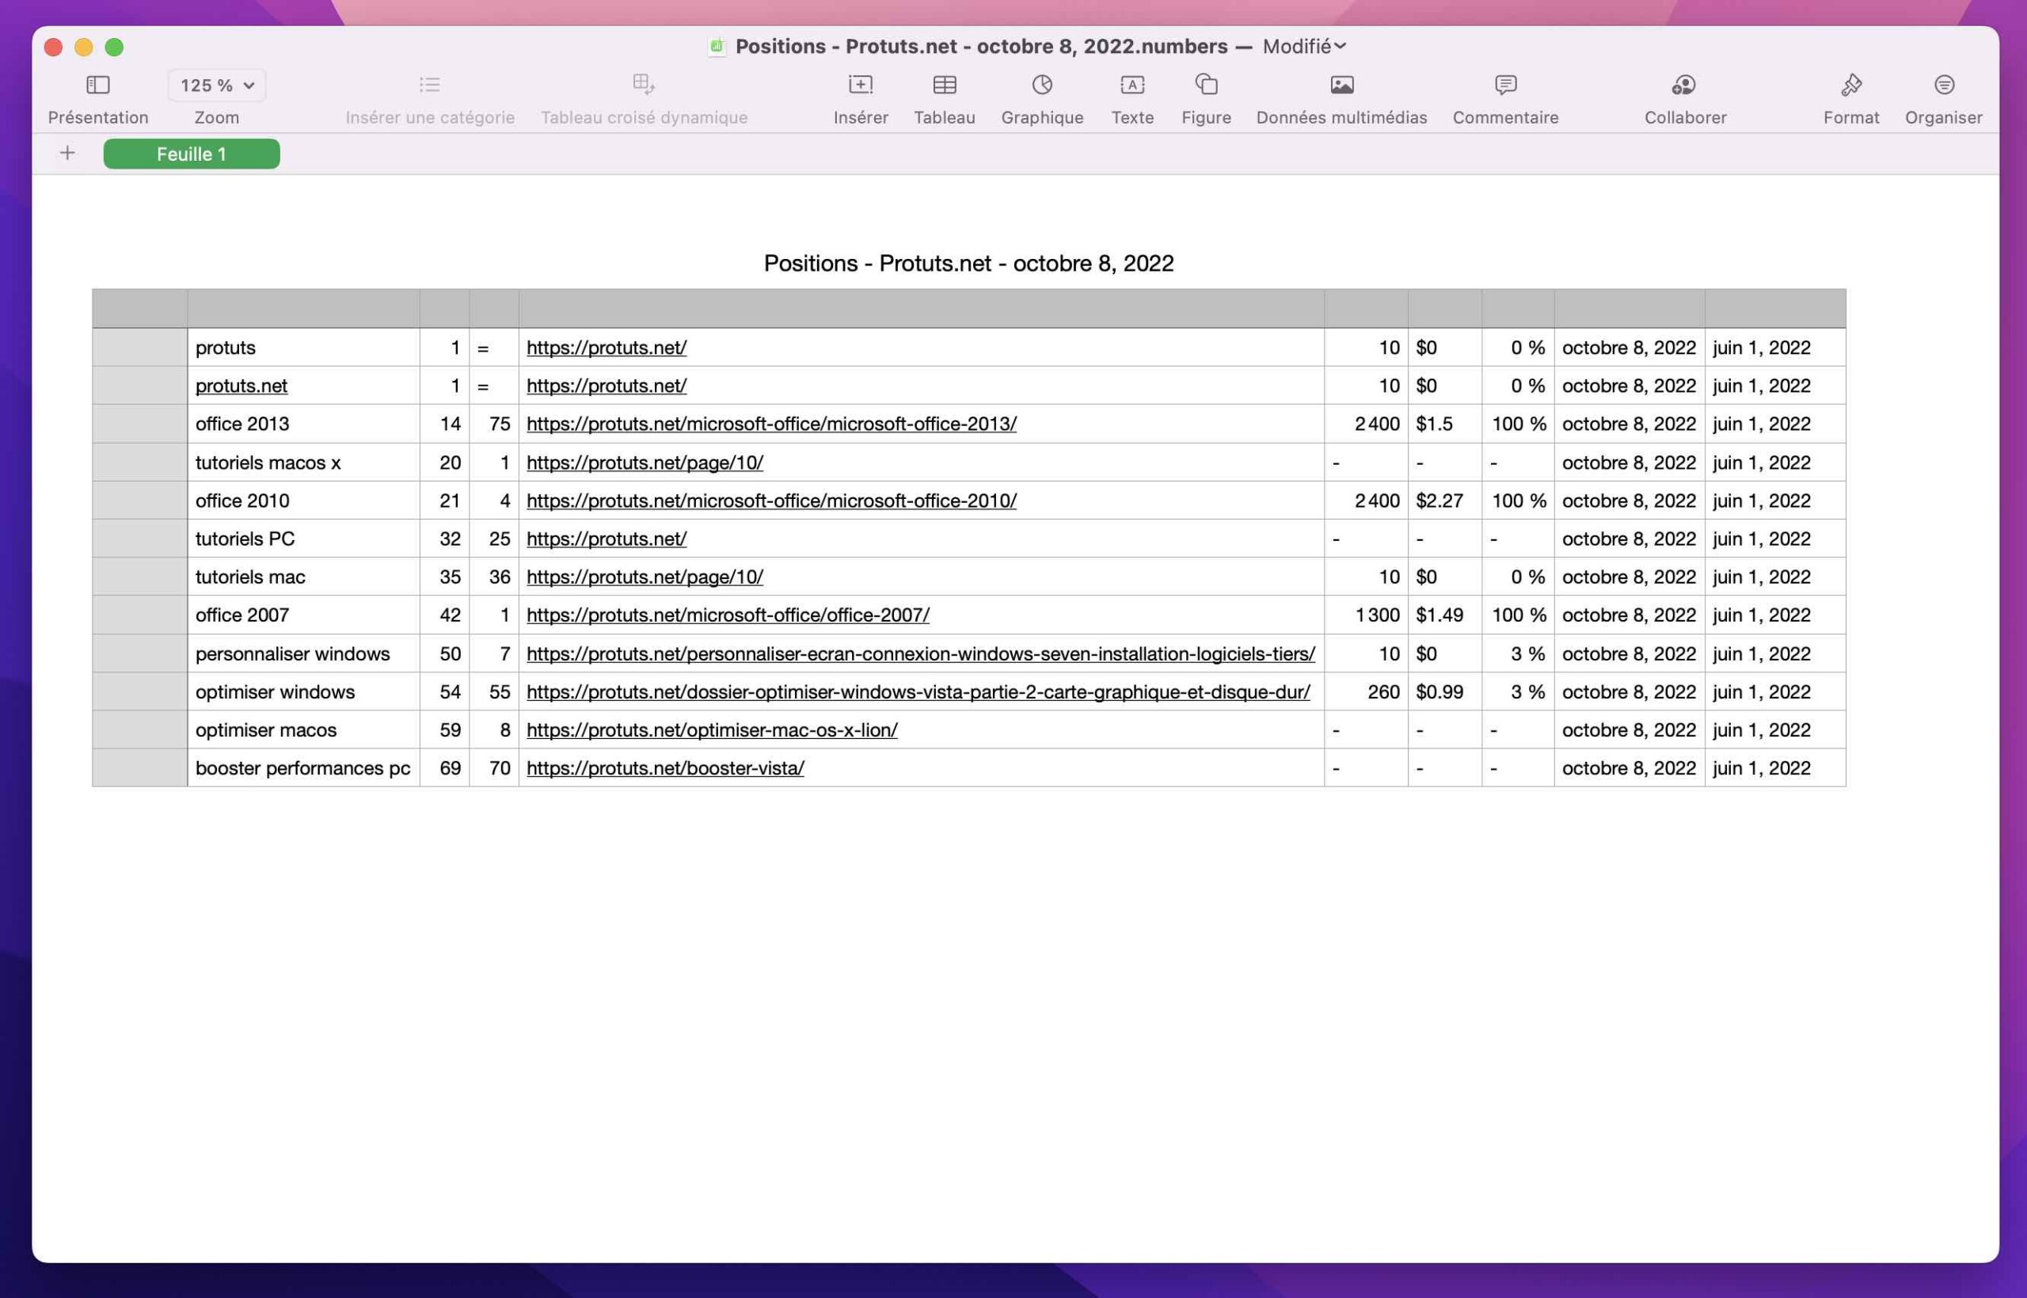Open the Organiser sort panel
Image resolution: width=2027 pixels, height=1298 pixels.
click(1944, 84)
